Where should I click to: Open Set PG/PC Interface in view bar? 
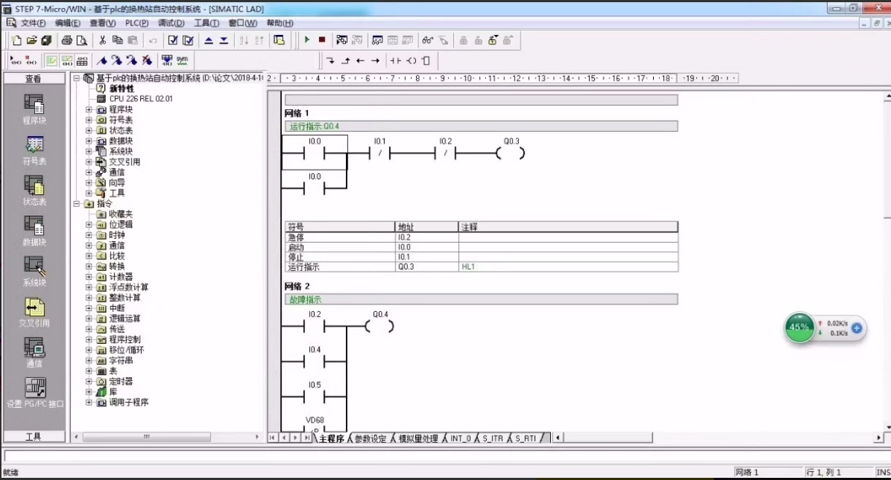34,393
